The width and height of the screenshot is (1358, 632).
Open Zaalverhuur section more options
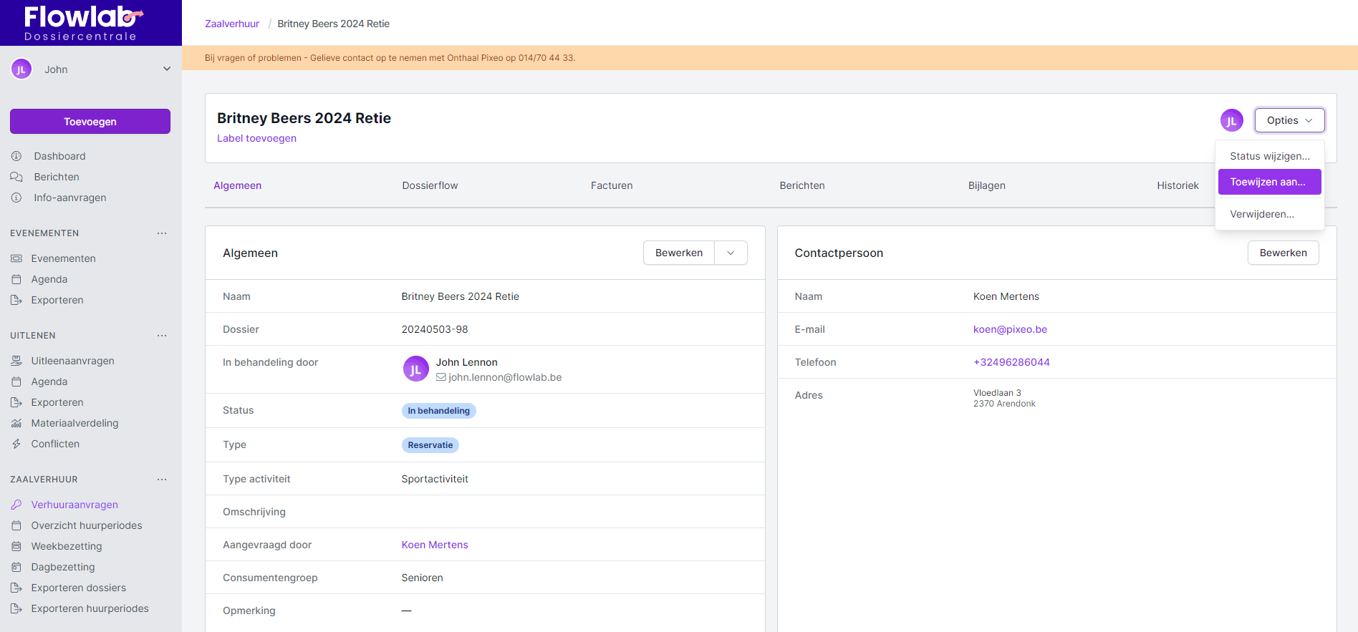(x=162, y=480)
